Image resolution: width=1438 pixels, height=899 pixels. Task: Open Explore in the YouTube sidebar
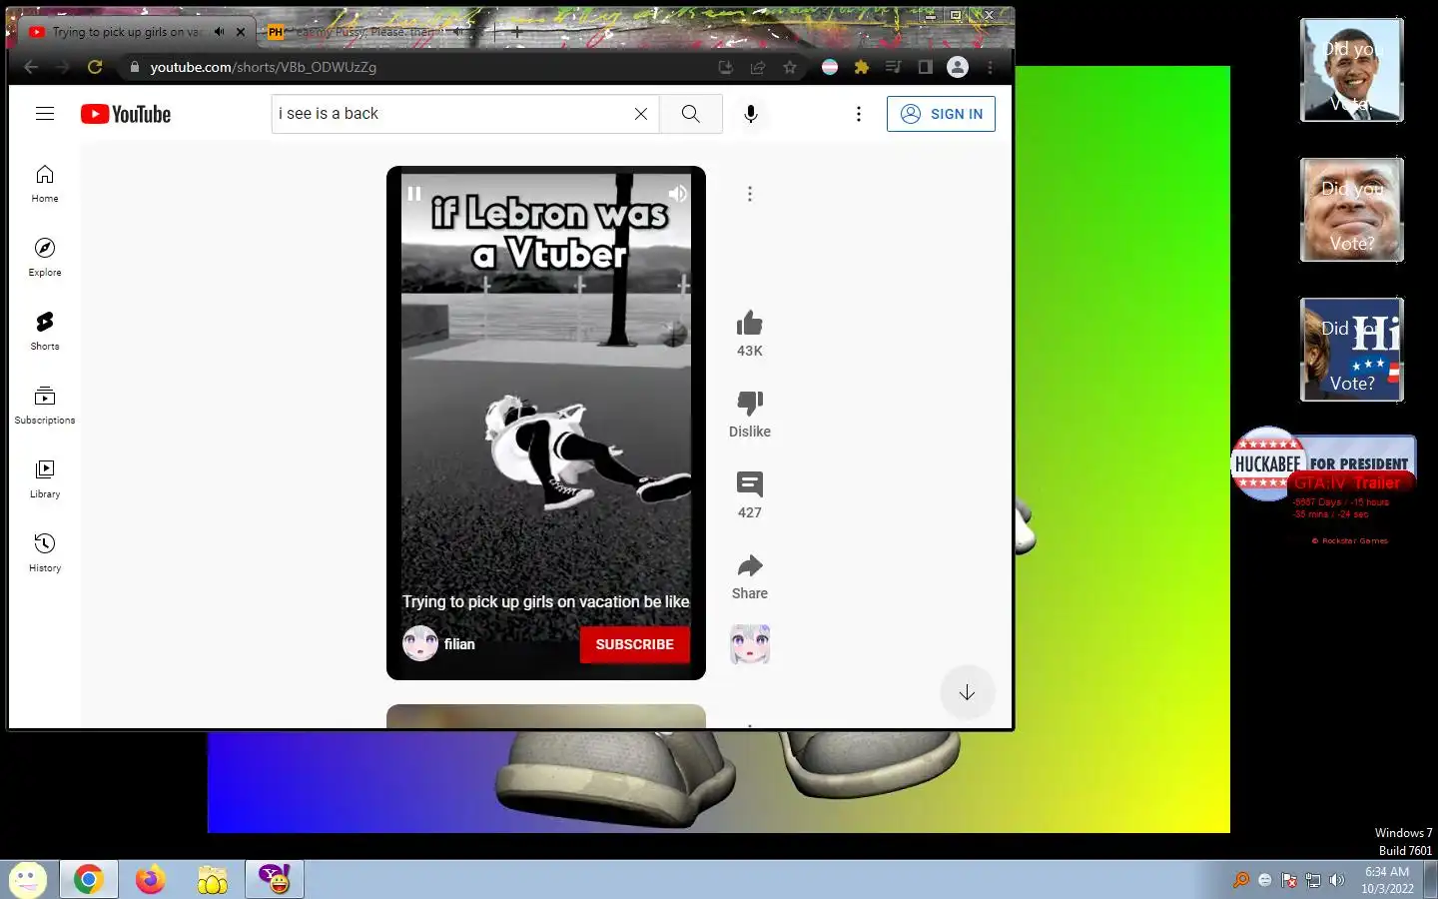pos(45,258)
